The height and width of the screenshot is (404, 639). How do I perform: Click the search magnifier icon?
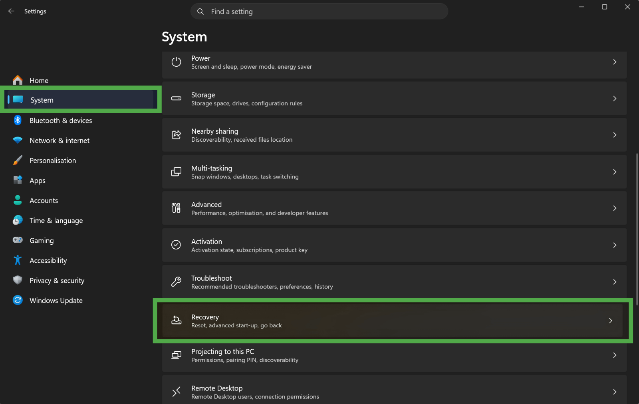(200, 12)
